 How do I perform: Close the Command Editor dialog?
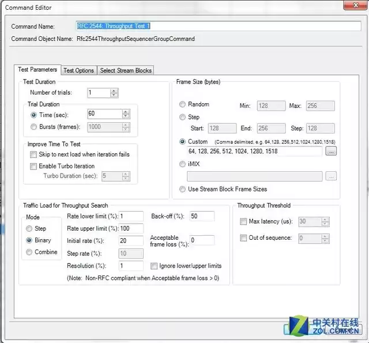pyautogui.click(x=352, y=7)
